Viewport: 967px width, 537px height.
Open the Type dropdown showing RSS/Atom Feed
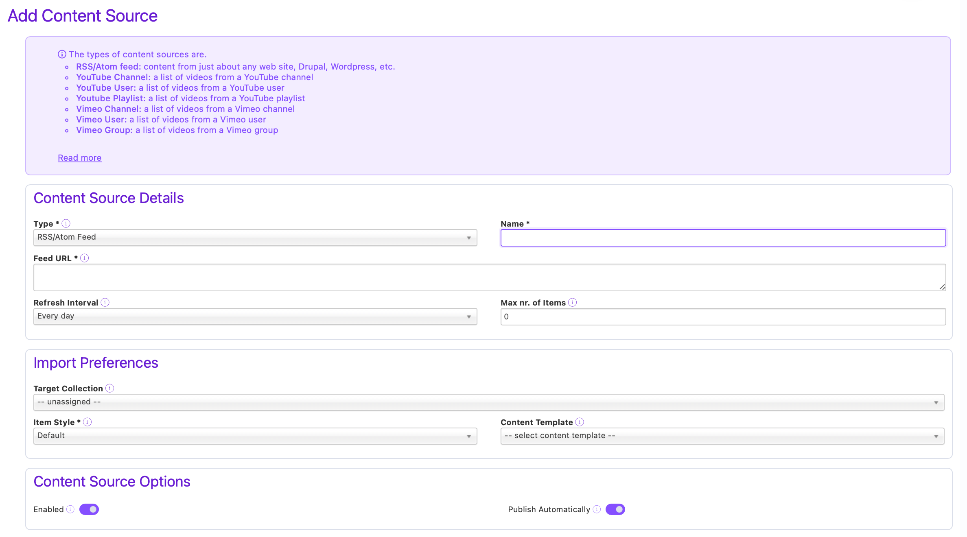click(x=255, y=238)
